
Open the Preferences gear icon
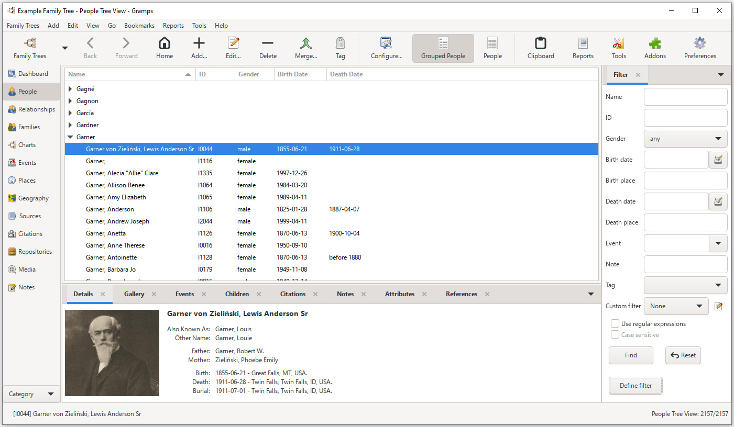pos(700,43)
